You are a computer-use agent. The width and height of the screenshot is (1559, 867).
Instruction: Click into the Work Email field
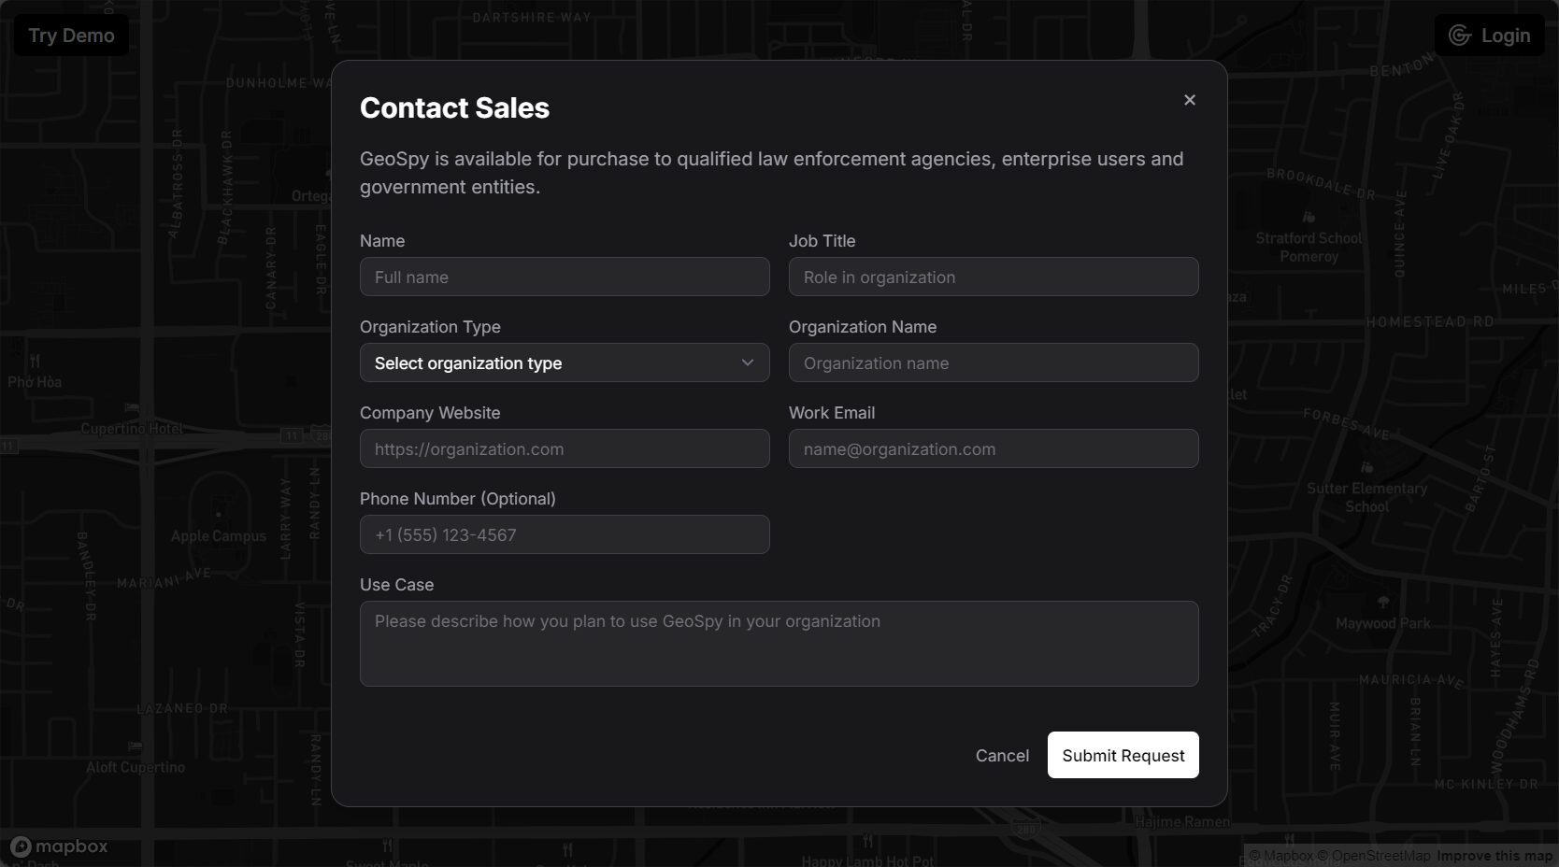[x=993, y=449]
